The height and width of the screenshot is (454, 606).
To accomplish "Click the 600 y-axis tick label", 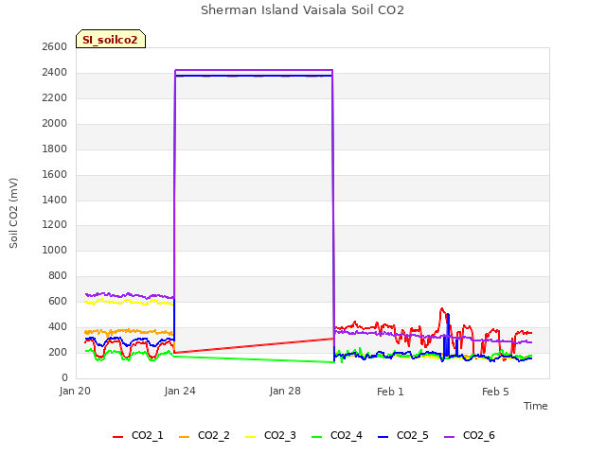I will 58,301.
